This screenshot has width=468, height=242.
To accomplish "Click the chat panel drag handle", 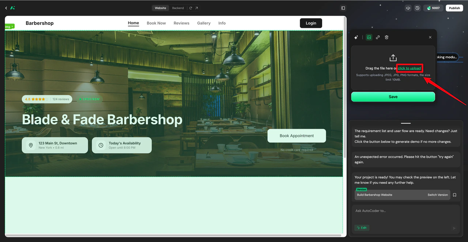I will click(x=406, y=123).
